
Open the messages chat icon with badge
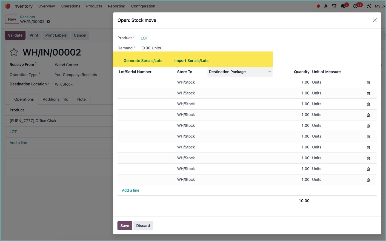[343, 6]
